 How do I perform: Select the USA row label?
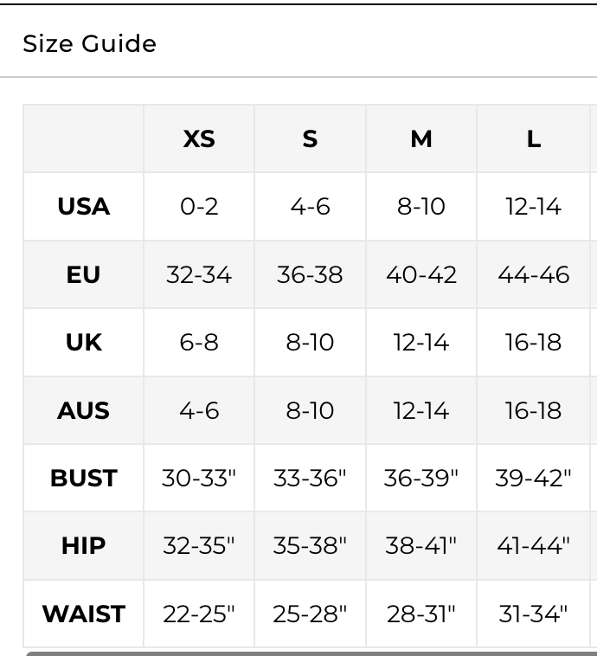pos(84,207)
